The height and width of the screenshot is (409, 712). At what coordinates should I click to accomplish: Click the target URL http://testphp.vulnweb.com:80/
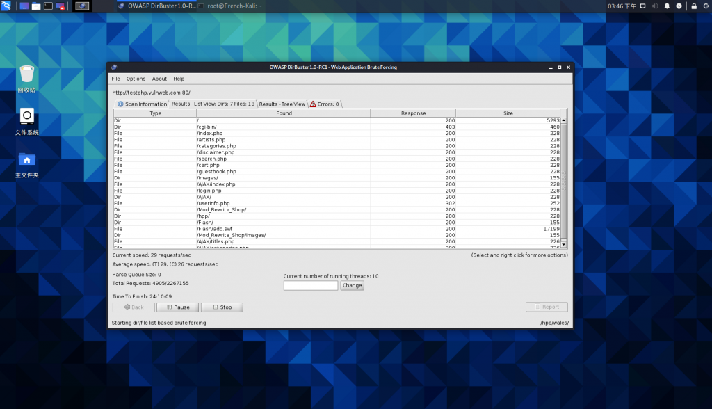coord(151,93)
